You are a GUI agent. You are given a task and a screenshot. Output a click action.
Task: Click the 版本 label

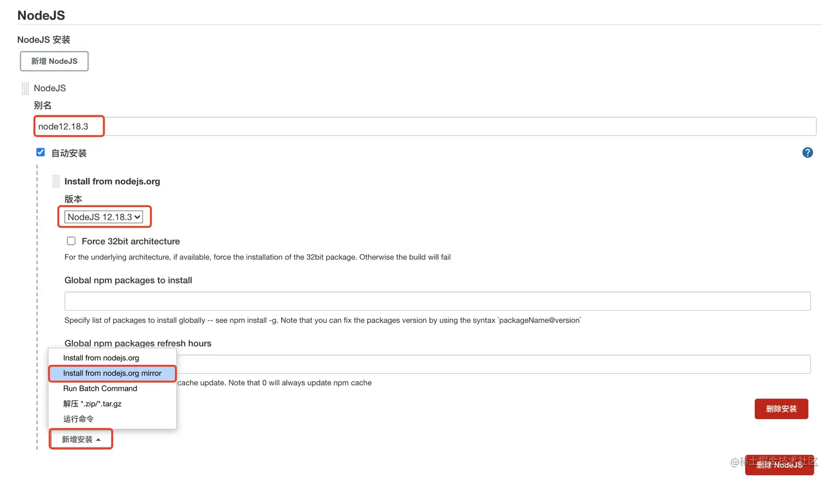(73, 199)
